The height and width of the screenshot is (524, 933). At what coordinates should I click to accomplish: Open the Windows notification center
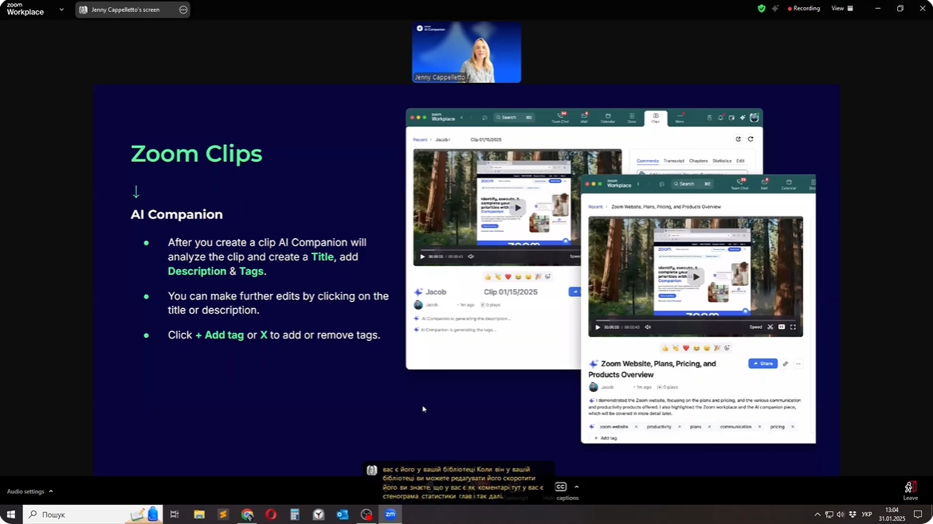tap(918, 514)
